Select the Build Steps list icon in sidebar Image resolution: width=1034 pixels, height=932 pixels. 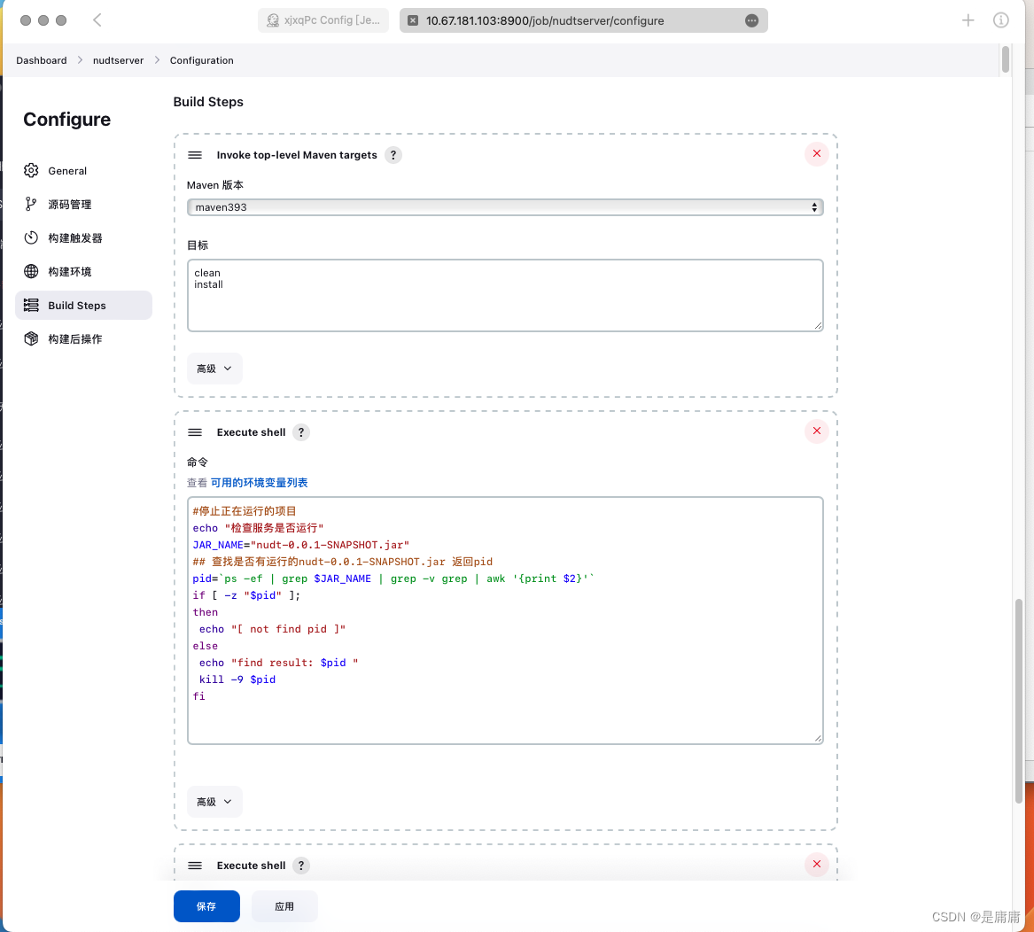pyautogui.click(x=31, y=305)
